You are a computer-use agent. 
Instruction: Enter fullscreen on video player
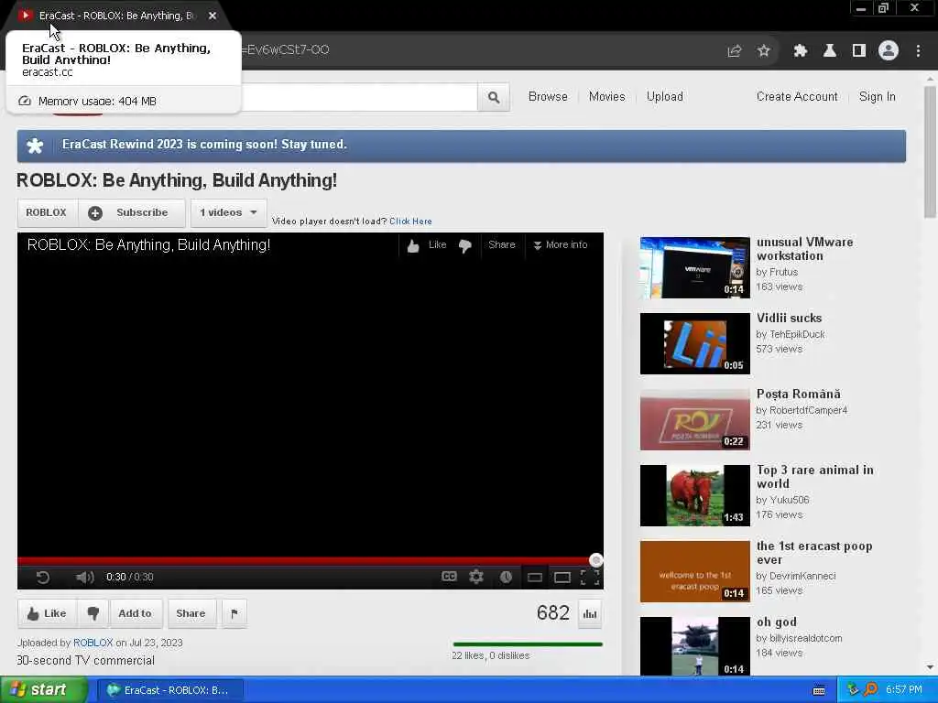click(x=590, y=577)
